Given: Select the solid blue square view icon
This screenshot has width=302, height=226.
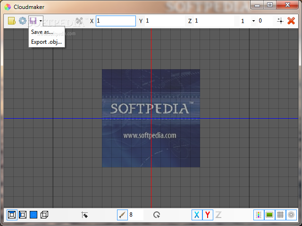Looking at the screenshot, I should (x=34, y=215).
